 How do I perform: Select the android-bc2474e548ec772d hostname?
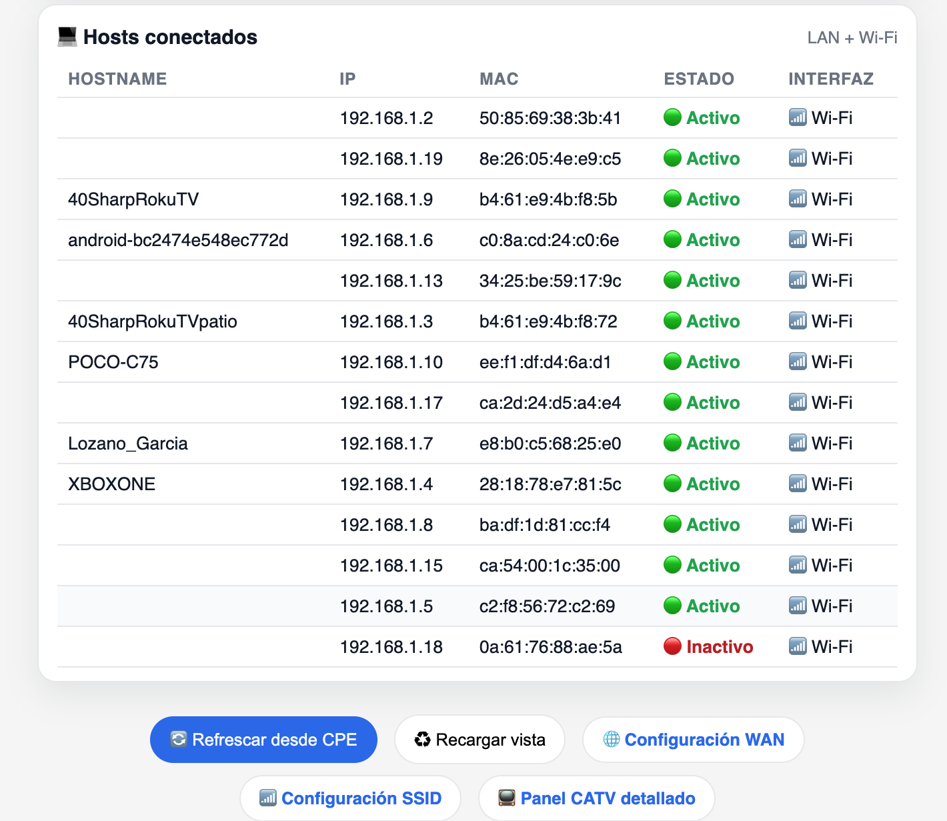(x=178, y=240)
